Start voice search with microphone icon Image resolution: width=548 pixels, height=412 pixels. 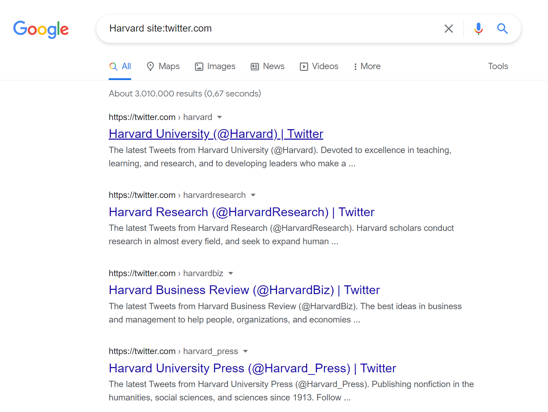click(x=478, y=29)
